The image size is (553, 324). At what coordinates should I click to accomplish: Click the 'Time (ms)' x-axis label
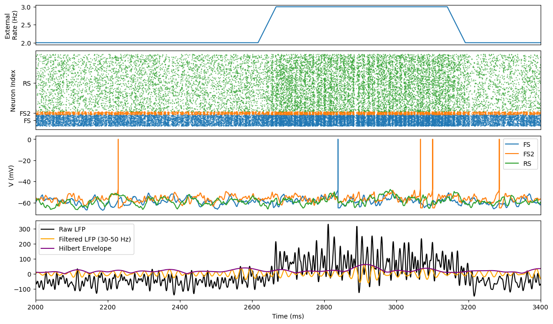288,316
